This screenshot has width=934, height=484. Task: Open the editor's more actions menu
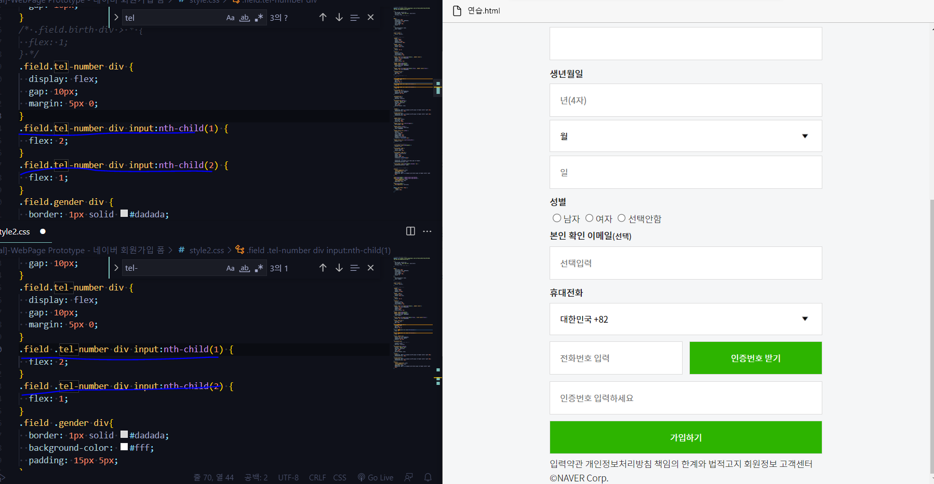point(427,231)
